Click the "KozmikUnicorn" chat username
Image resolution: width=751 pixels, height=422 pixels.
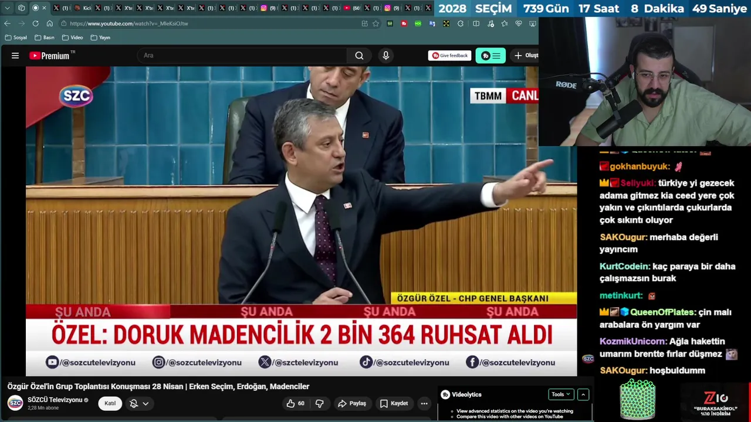pos(633,341)
